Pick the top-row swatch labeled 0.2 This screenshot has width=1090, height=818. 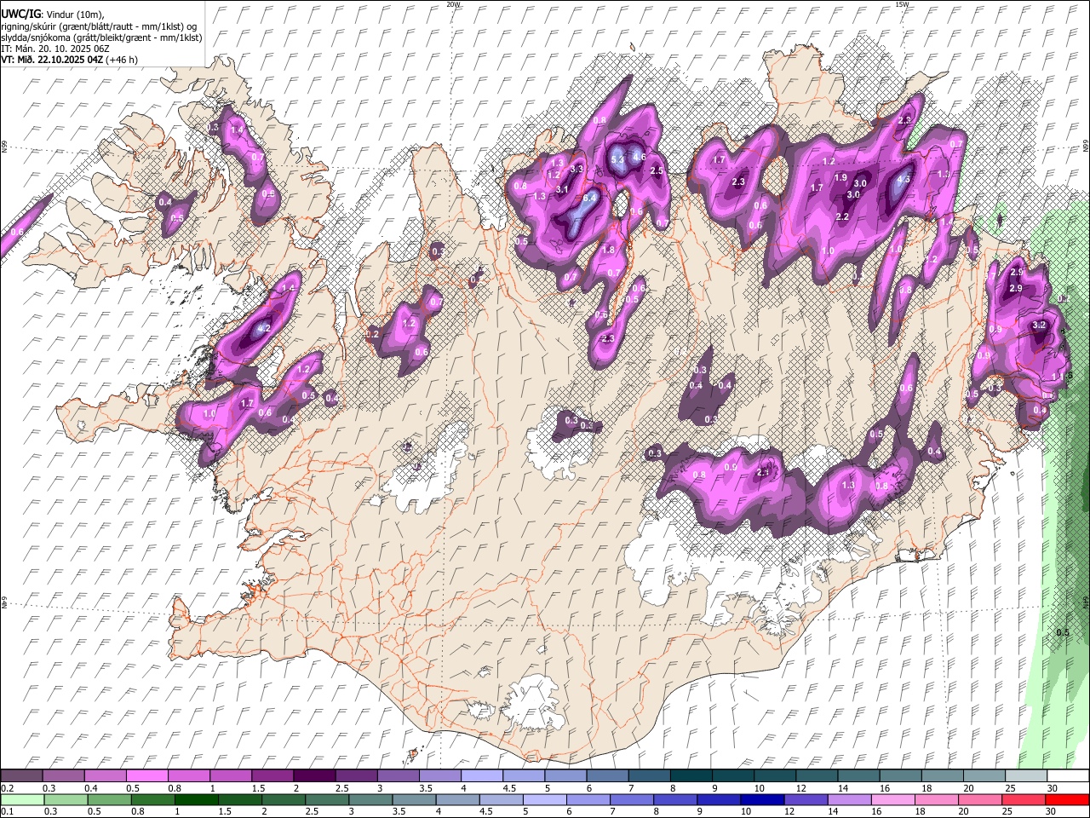coord(21,775)
